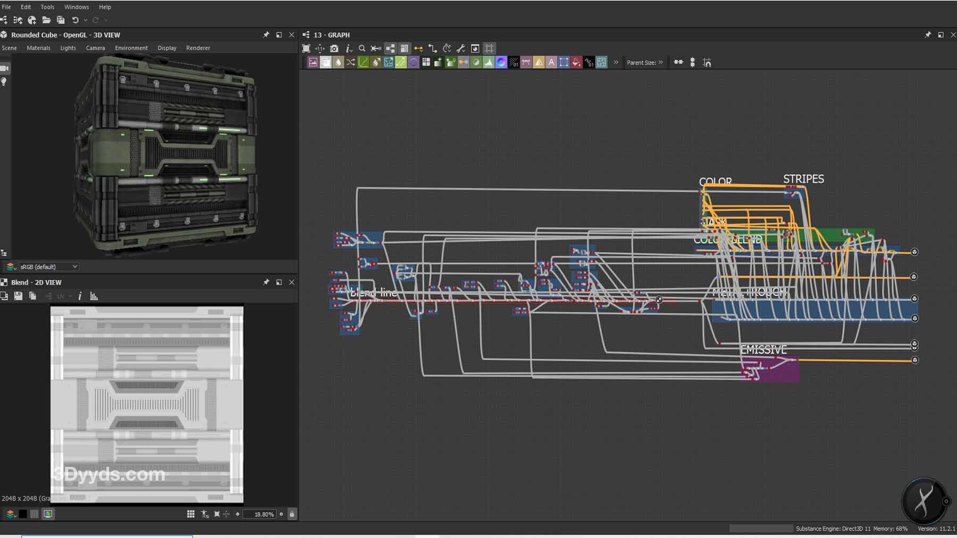Image resolution: width=957 pixels, height=538 pixels.
Task: Expand hidden node bar items with chevron
Action: point(616,63)
